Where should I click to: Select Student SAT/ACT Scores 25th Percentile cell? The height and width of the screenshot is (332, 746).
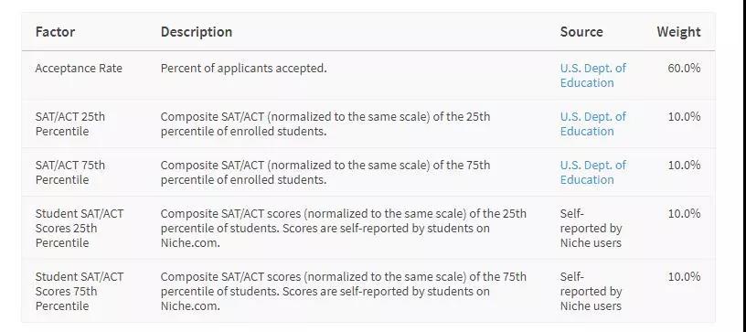(x=80, y=228)
